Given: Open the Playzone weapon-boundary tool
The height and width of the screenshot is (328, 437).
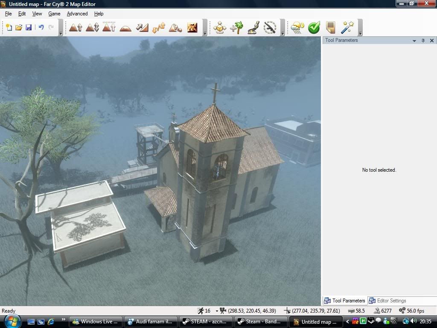Looking at the screenshot, I should tap(270, 27).
